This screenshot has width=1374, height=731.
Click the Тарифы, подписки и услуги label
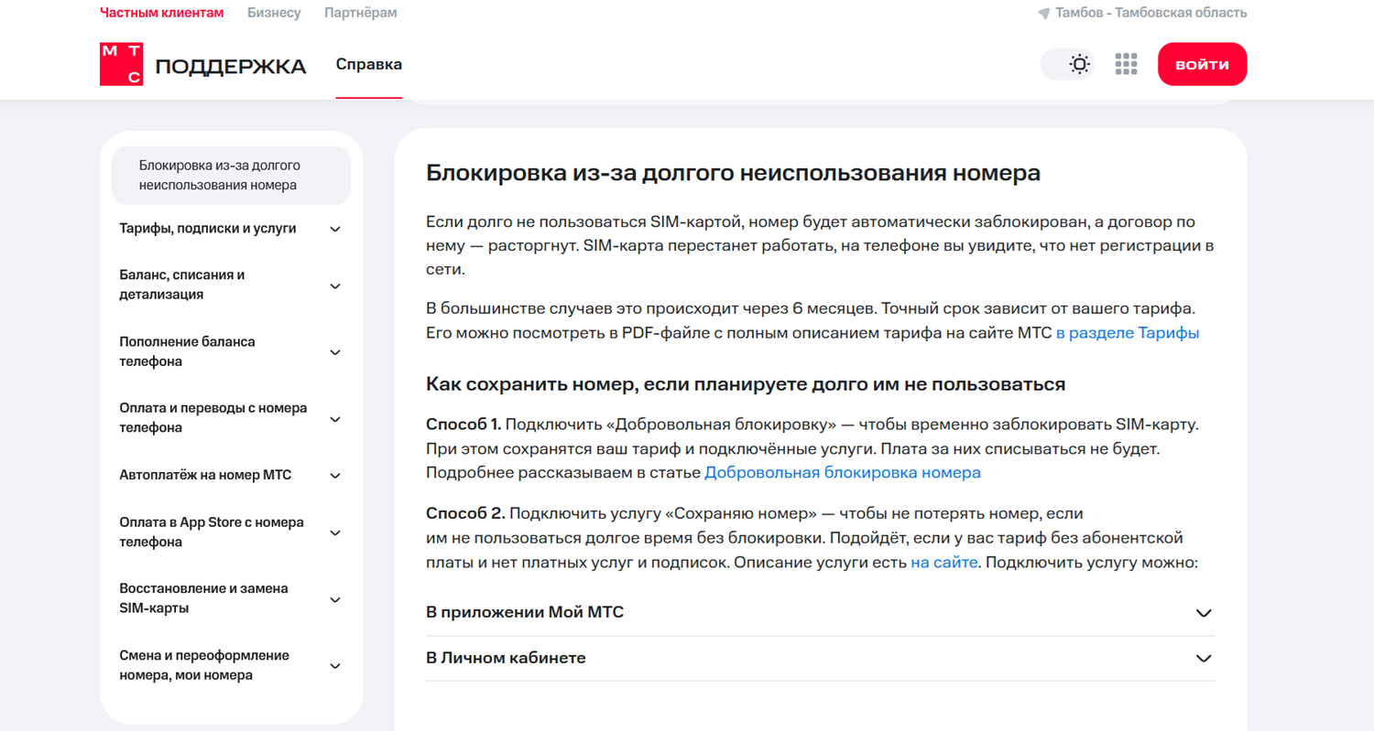[x=208, y=229]
